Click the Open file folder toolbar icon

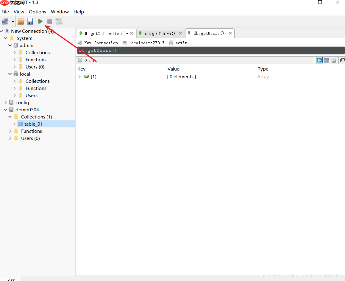tap(21, 21)
